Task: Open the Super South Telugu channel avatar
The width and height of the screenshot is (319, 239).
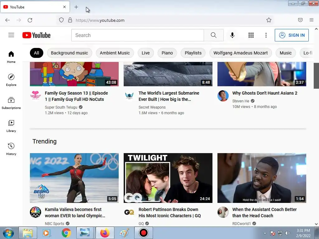Action: coord(36,95)
